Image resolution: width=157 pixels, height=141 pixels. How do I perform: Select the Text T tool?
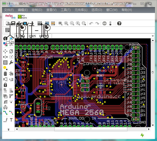[11, 120]
